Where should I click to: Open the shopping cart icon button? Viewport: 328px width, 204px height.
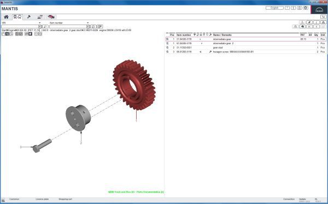pyautogui.click(x=324, y=17)
